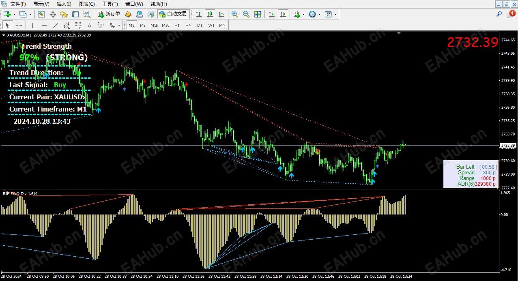Select the W1 timeframe button
Screen dimensions: 518x281
coord(211,25)
